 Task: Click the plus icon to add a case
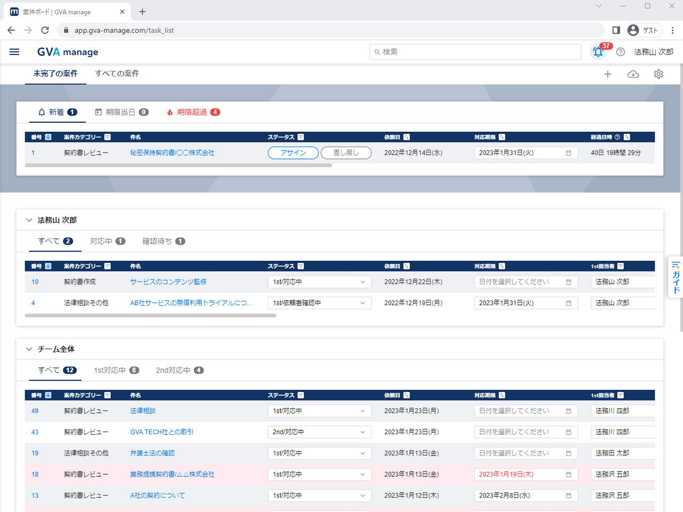(607, 74)
